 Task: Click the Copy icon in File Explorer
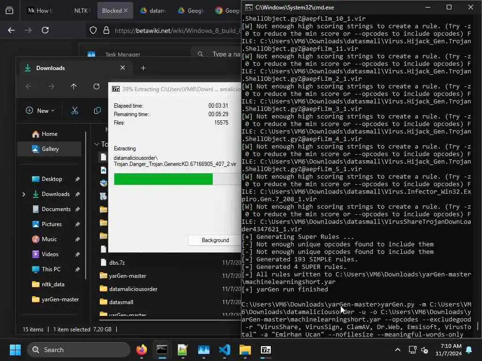(x=97, y=110)
